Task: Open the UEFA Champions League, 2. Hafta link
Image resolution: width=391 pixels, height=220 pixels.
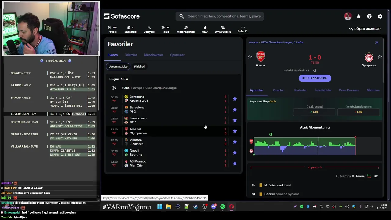Action: [x=282, y=42]
